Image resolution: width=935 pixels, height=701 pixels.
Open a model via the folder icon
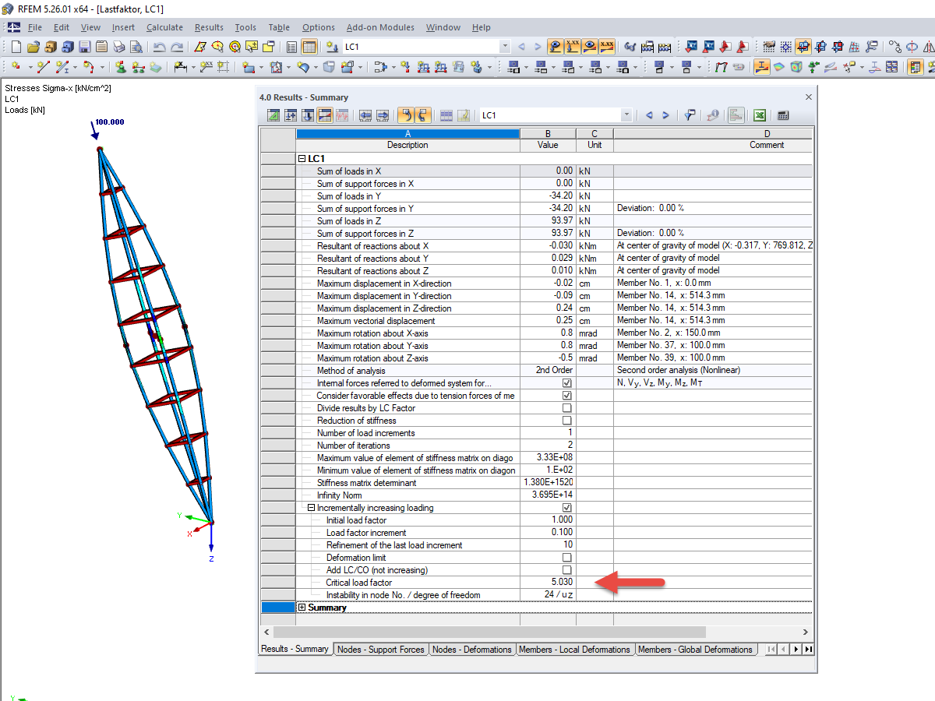pos(33,47)
